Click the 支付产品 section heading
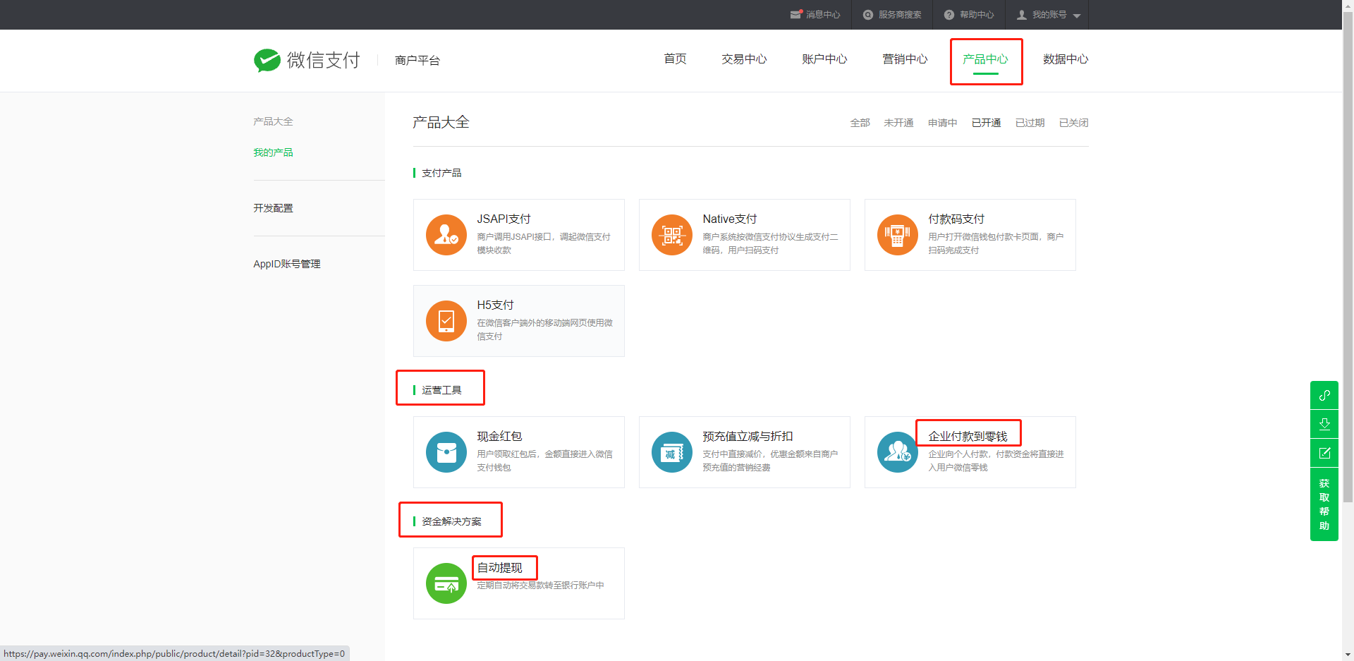The width and height of the screenshot is (1354, 661). click(441, 173)
